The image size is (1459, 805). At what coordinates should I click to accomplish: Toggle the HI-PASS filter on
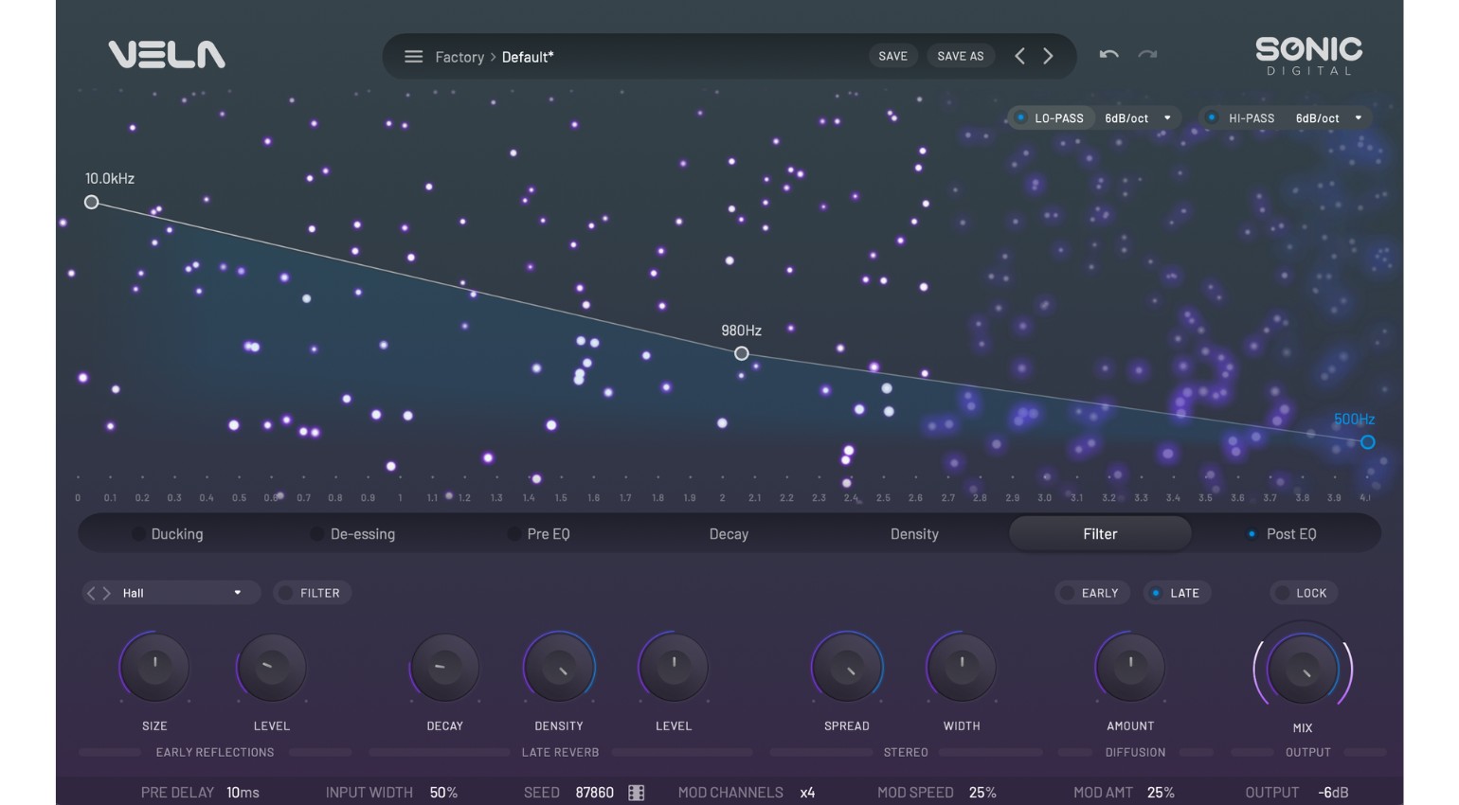[x=1213, y=117]
